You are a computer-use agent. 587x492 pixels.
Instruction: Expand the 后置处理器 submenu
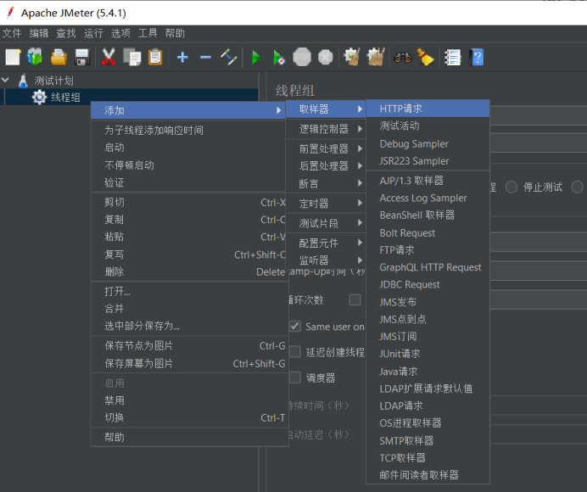coord(326,165)
